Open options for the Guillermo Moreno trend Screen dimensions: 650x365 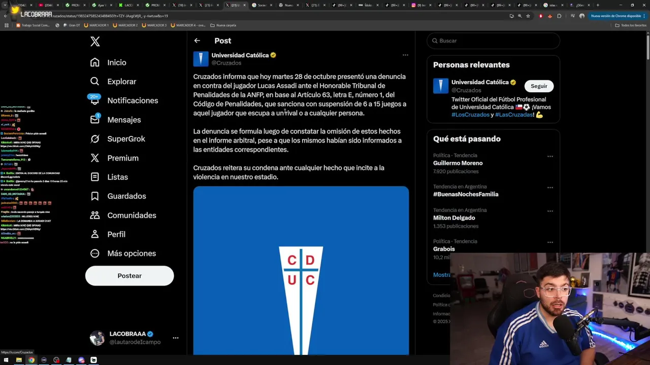(550, 157)
